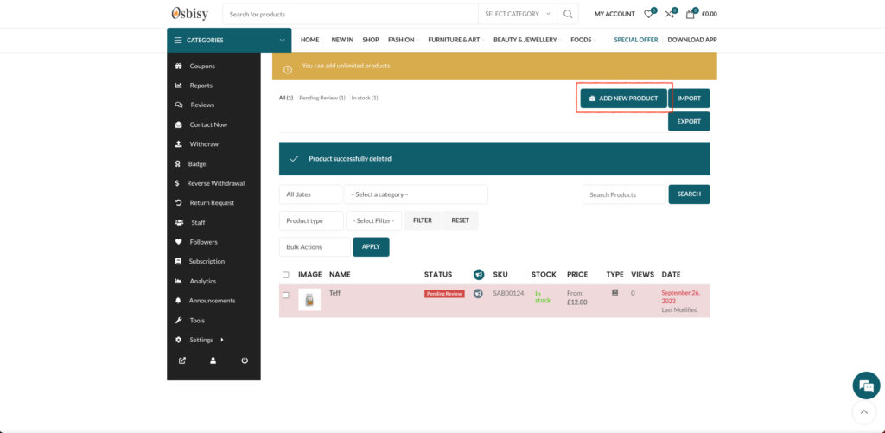Click the EXPORT button
Image resolution: width=885 pixels, height=433 pixels.
coord(689,121)
